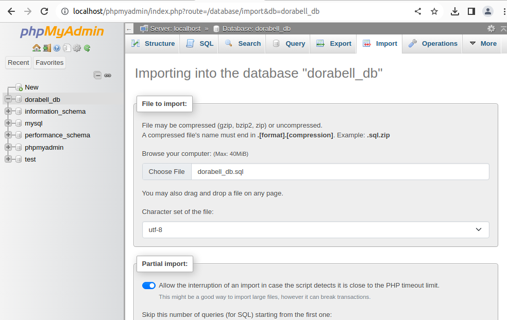
Task: Open the Export tab
Action: click(334, 44)
